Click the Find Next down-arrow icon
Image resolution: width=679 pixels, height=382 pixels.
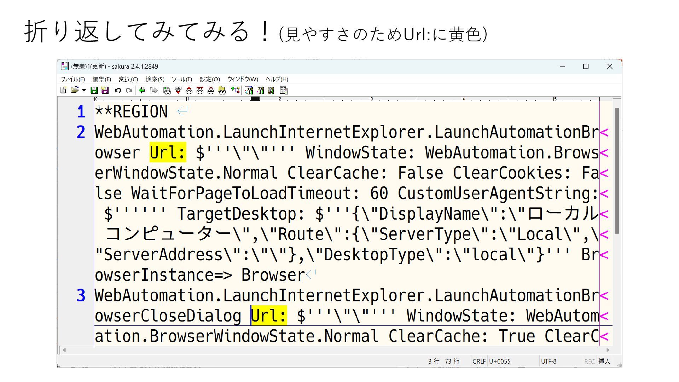(178, 91)
